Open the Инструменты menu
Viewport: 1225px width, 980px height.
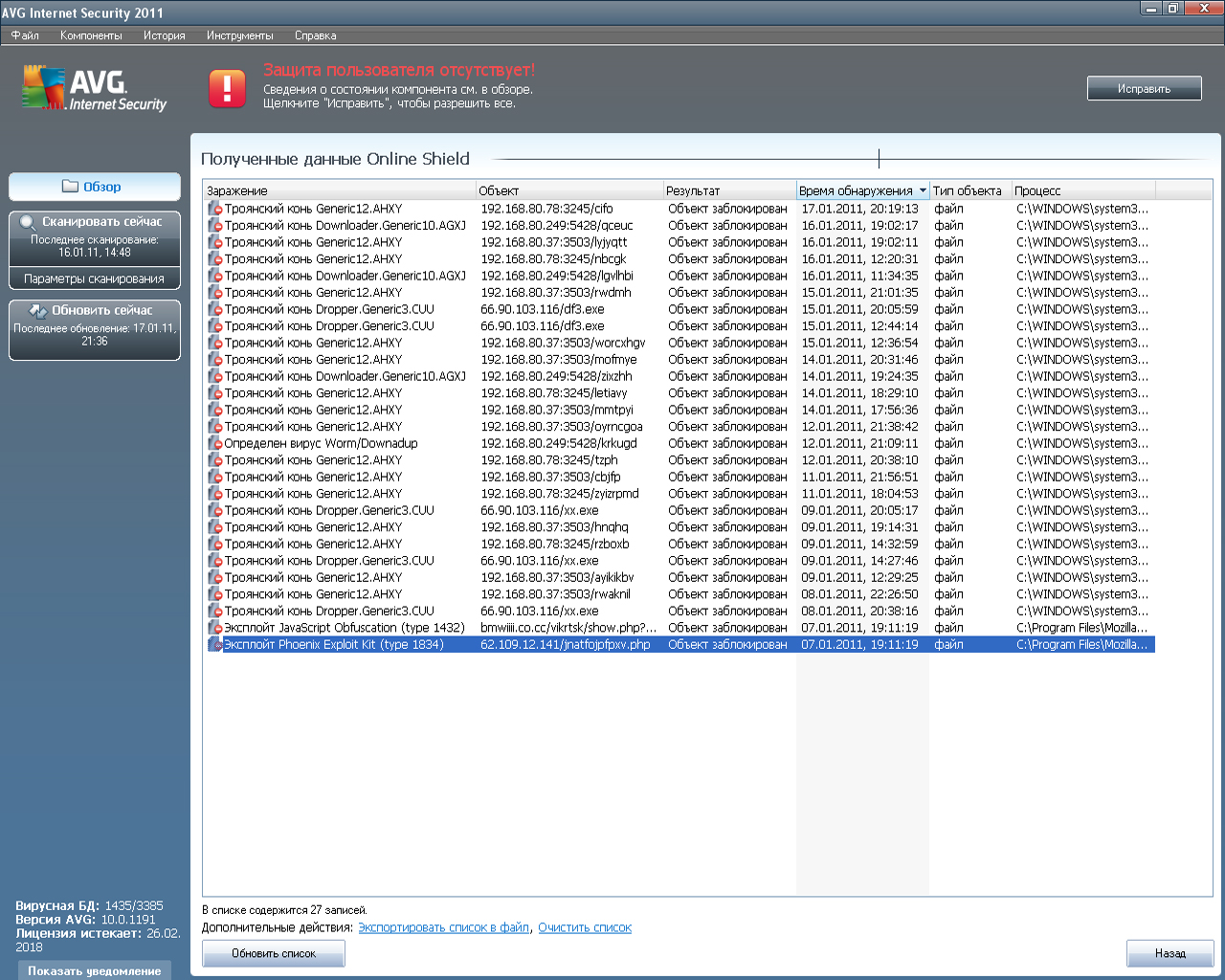click(240, 35)
